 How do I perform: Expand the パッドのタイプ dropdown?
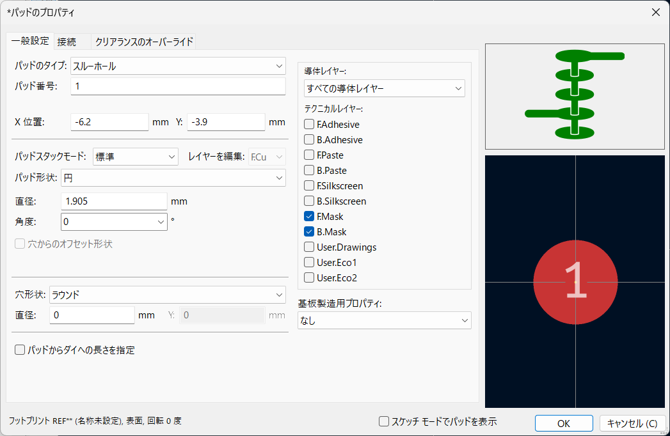tap(178, 66)
